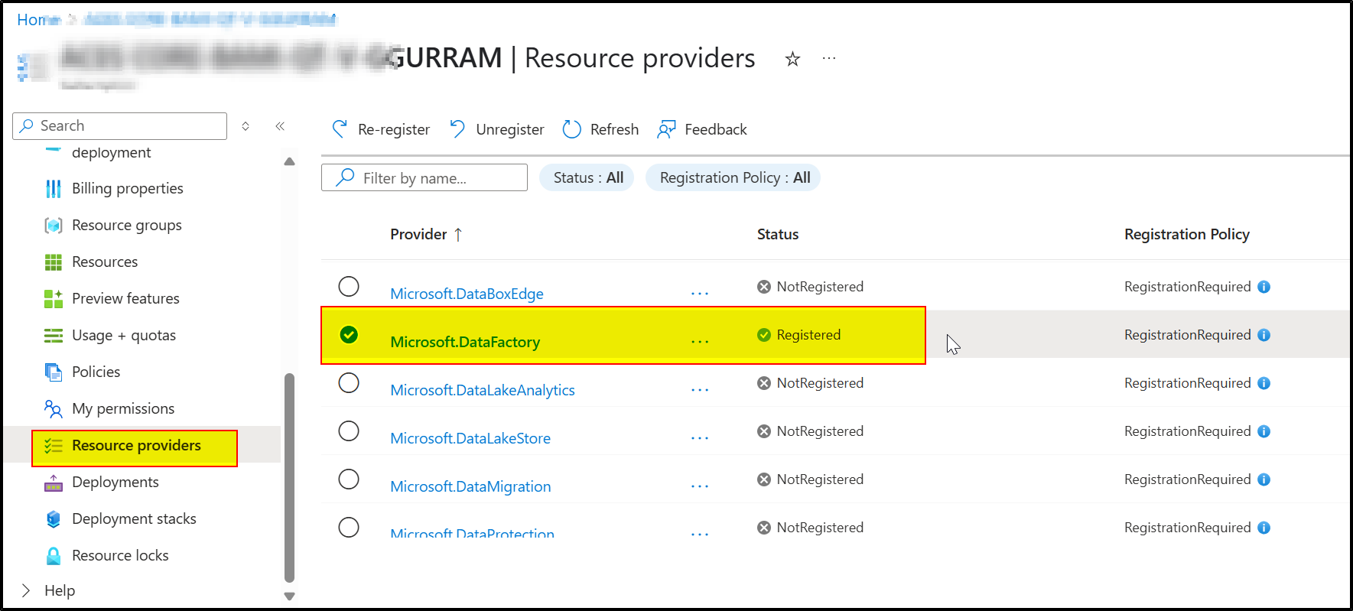
Task: Open the ellipsis menu for Microsoft.DataBoxEdge
Action: click(700, 294)
